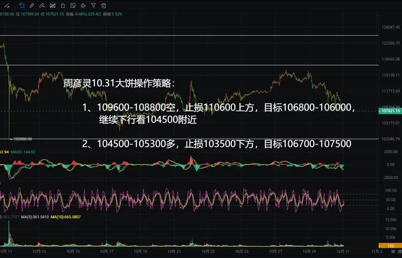Click the 10月 23 date label

point(208,252)
